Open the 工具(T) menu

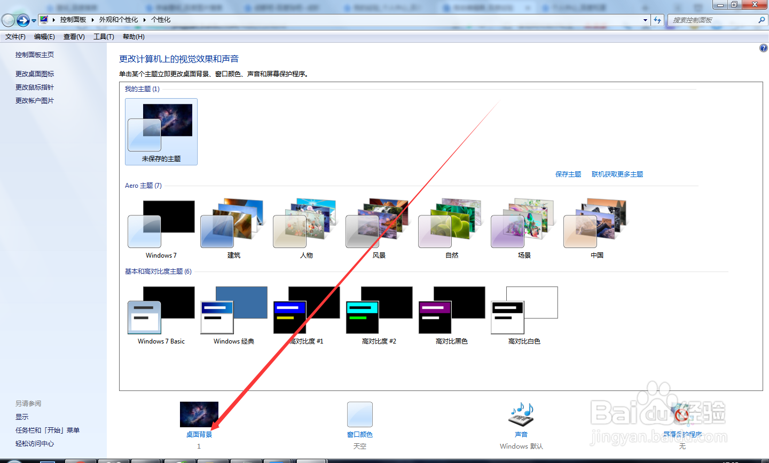(104, 37)
